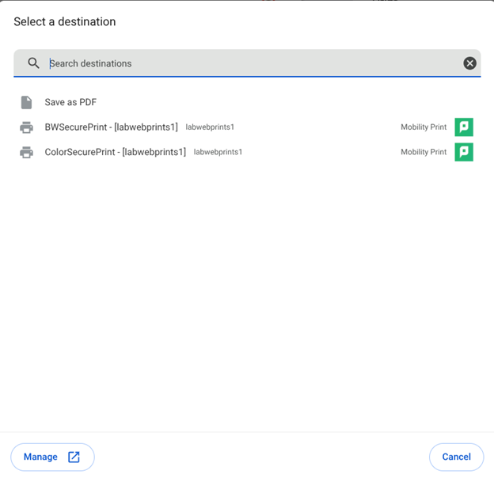Cancel the destination selection
Viewport: 494px width, 478px height.
(456, 457)
